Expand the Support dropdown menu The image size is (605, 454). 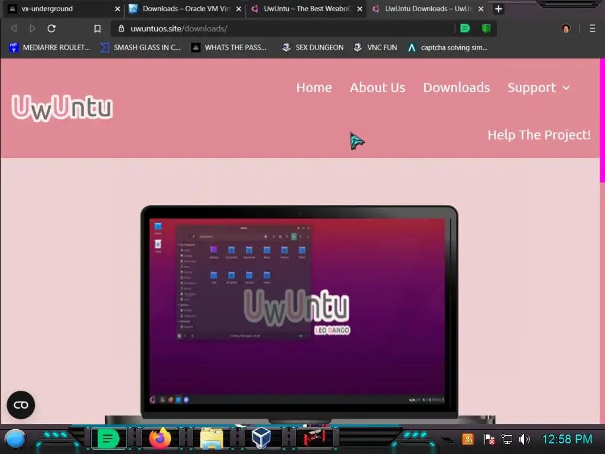(539, 87)
